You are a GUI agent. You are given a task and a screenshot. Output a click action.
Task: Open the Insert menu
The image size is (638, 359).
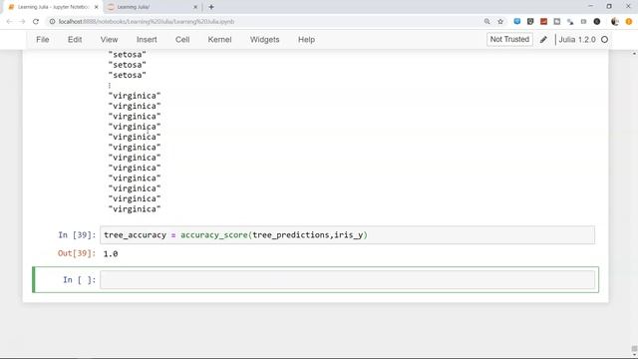pyautogui.click(x=147, y=40)
